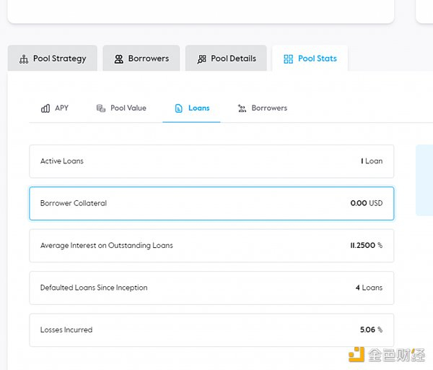Click the Pool Details tab icon
The image size is (433, 370).
click(x=202, y=59)
